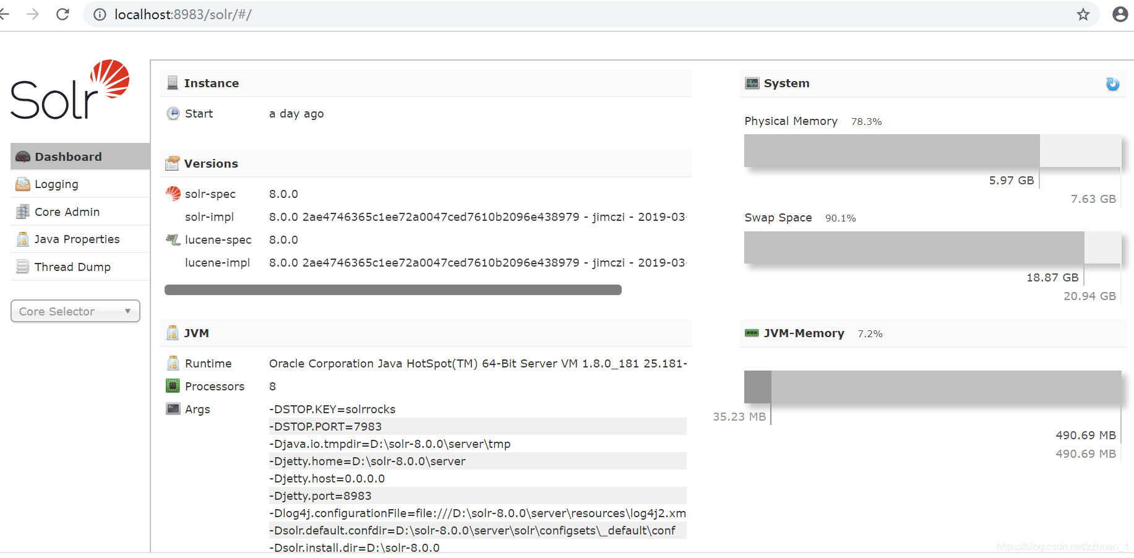Click the JVM panel coffee icon
The height and width of the screenshot is (558, 1134).
[x=172, y=333]
